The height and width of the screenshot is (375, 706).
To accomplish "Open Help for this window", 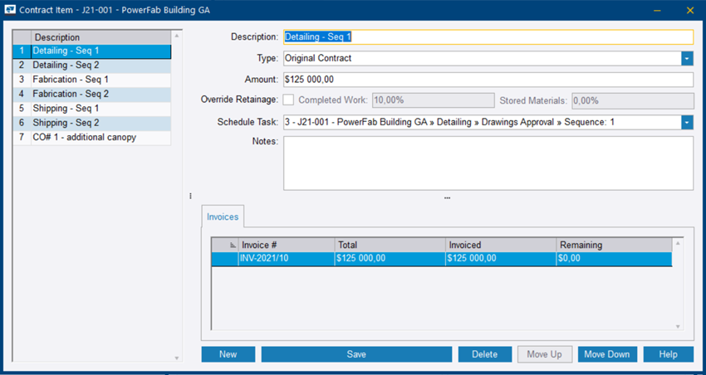I will pyautogui.click(x=668, y=354).
